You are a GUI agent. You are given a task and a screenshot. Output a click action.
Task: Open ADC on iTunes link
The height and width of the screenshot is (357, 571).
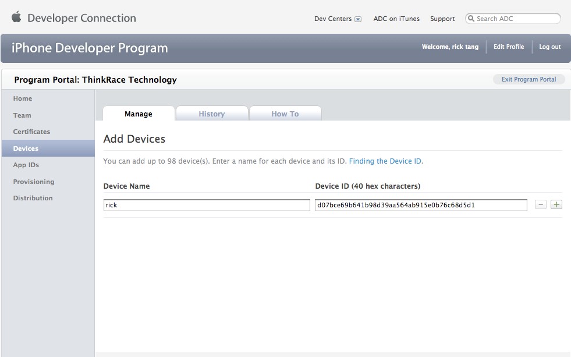coord(396,19)
